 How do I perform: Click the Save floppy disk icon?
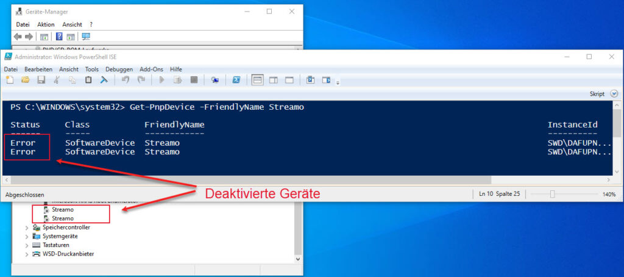41,80
